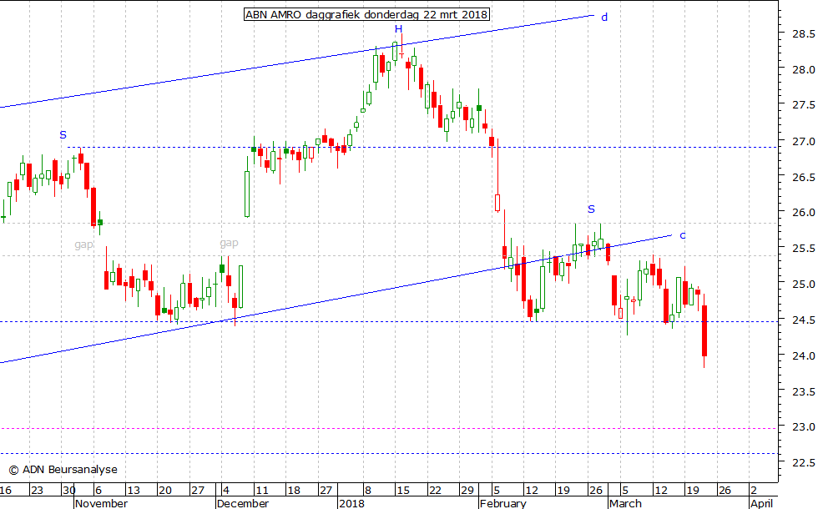Screen dimensions: 818x509
Task: Click the gap label near November
Action: click(84, 244)
